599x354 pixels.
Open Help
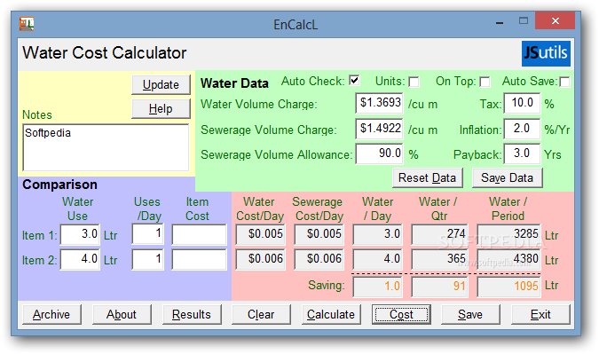(161, 109)
